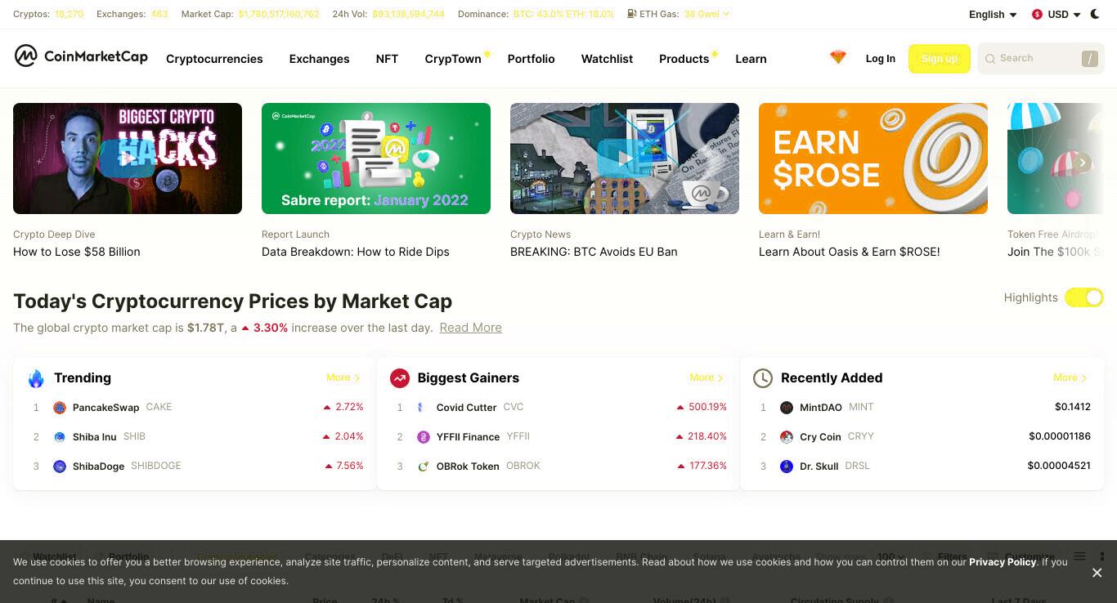Open the Cryptocurrencies menu

214,59
